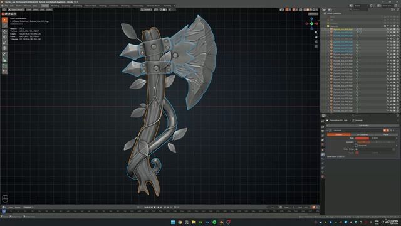Screen dimensions: 401x226
Task: Click the Factor slider in the Decimate modifier
Action: coord(375,153)
